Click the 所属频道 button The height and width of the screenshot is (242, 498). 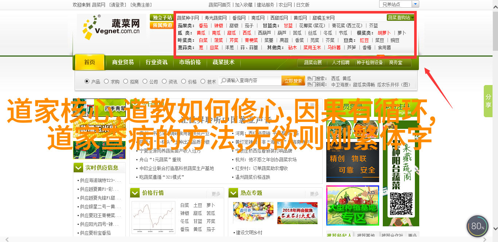click(x=162, y=25)
